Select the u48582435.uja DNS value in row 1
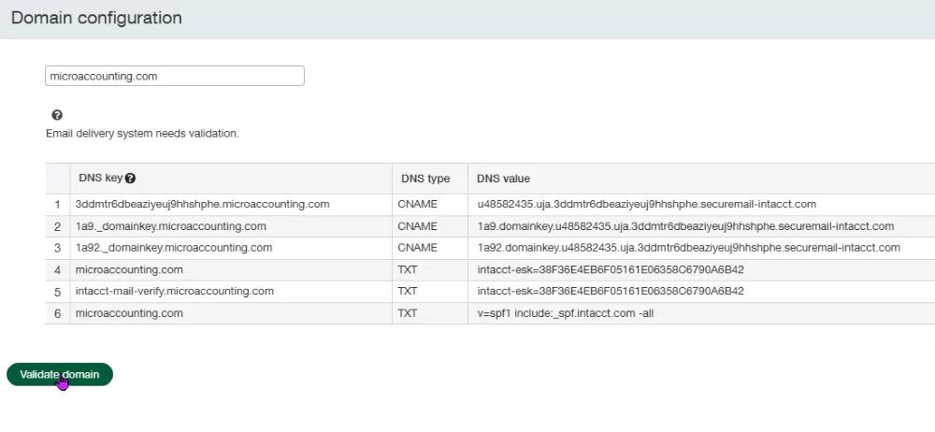This screenshot has width=935, height=432. click(646, 204)
